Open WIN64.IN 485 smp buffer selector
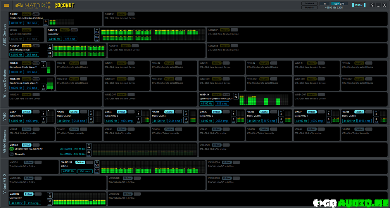Viewport: 390px width, 208px height. click(x=222, y=104)
